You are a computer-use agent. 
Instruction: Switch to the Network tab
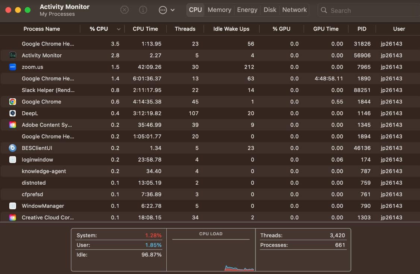tap(294, 10)
